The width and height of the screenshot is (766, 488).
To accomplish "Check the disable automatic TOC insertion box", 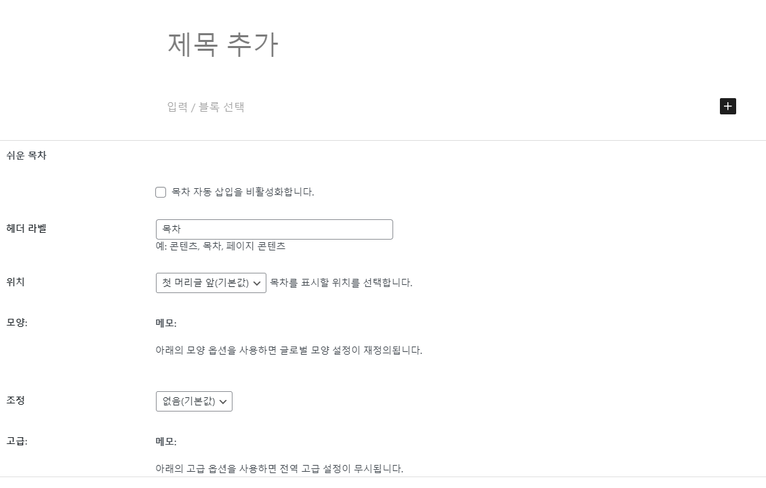I will click(x=161, y=192).
